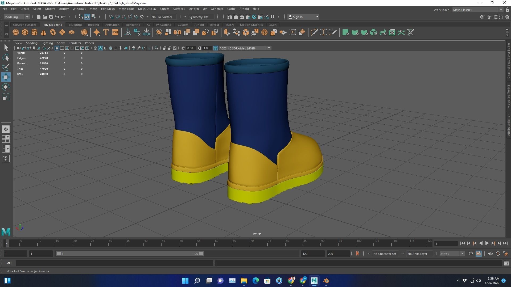This screenshot has width=511, height=287.
Task: Click the Save Scene icon
Action: click(51, 17)
